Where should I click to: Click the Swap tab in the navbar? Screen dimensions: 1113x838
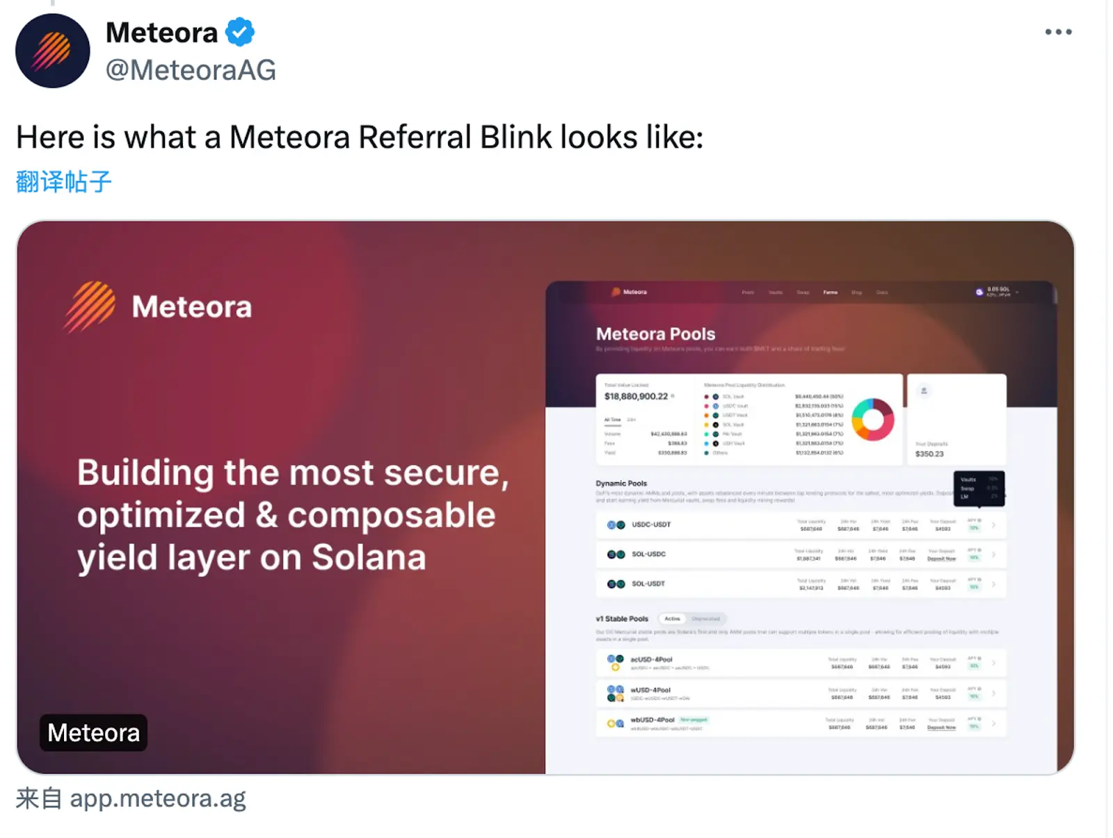(x=803, y=293)
